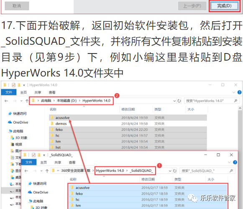Open 快速访问 in _SolidSQUAD_ window sidebar

(37, 184)
